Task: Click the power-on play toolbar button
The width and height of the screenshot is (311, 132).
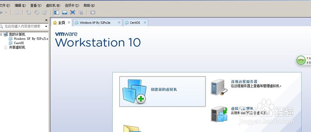Action: click(1, 12)
